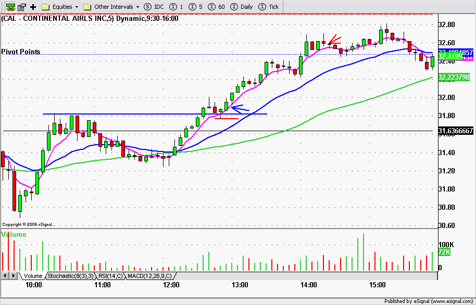Click the Pivot Points label
The height and width of the screenshot is (305, 476).
pyautogui.click(x=21, y=52)
